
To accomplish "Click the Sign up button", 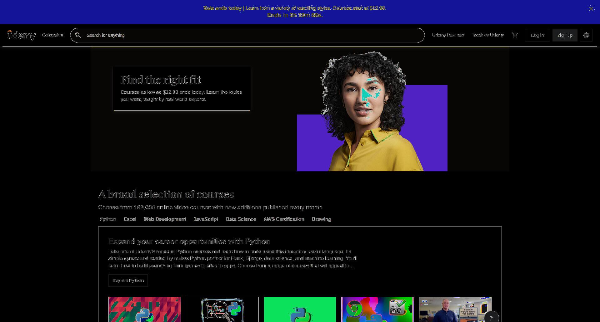I will click(x=565, y=35).
